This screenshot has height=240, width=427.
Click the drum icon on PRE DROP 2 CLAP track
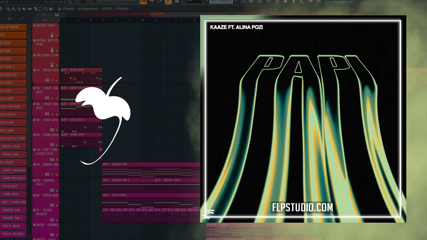click(x=52, y=65)
